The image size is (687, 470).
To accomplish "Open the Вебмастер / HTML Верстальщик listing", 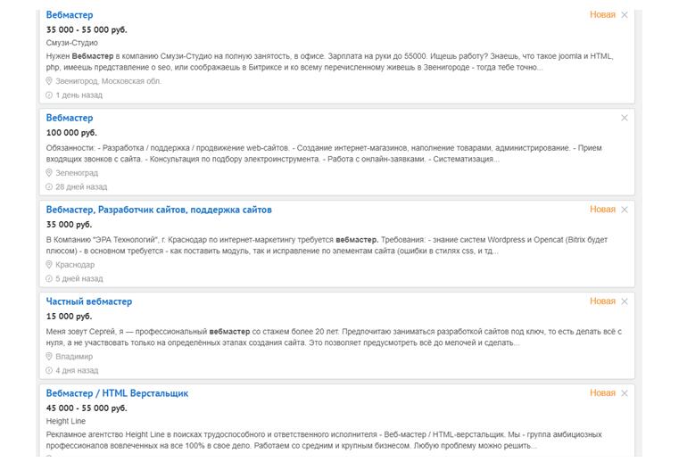I will tap(117, 393).
